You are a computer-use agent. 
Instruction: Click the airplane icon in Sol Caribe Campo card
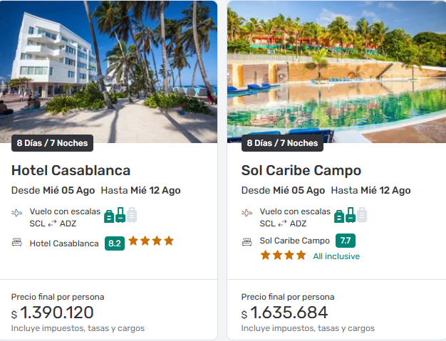tap(247, 213)
